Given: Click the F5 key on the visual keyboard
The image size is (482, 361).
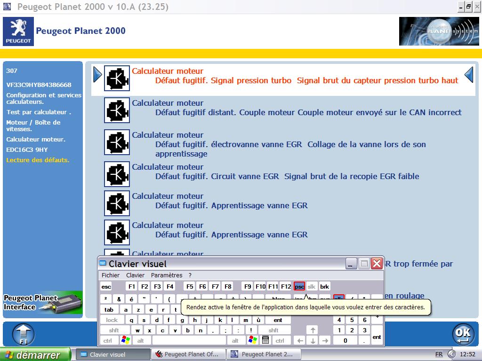Looking at the screenshot, I should [190, 287].
